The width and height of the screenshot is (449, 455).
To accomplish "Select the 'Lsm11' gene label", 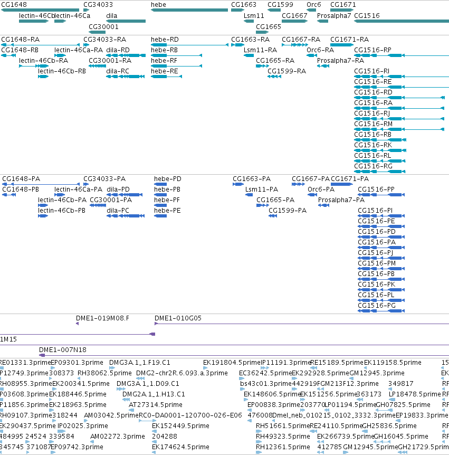I will [254, 16].
